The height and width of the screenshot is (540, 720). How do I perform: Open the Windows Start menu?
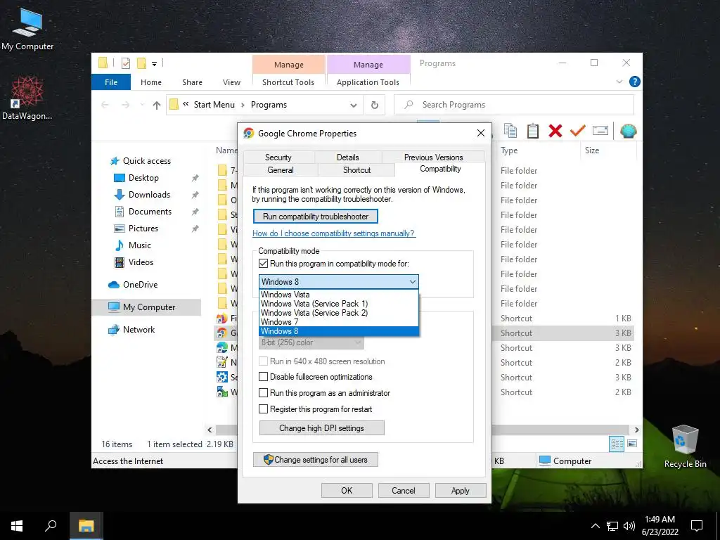point(17,526)
